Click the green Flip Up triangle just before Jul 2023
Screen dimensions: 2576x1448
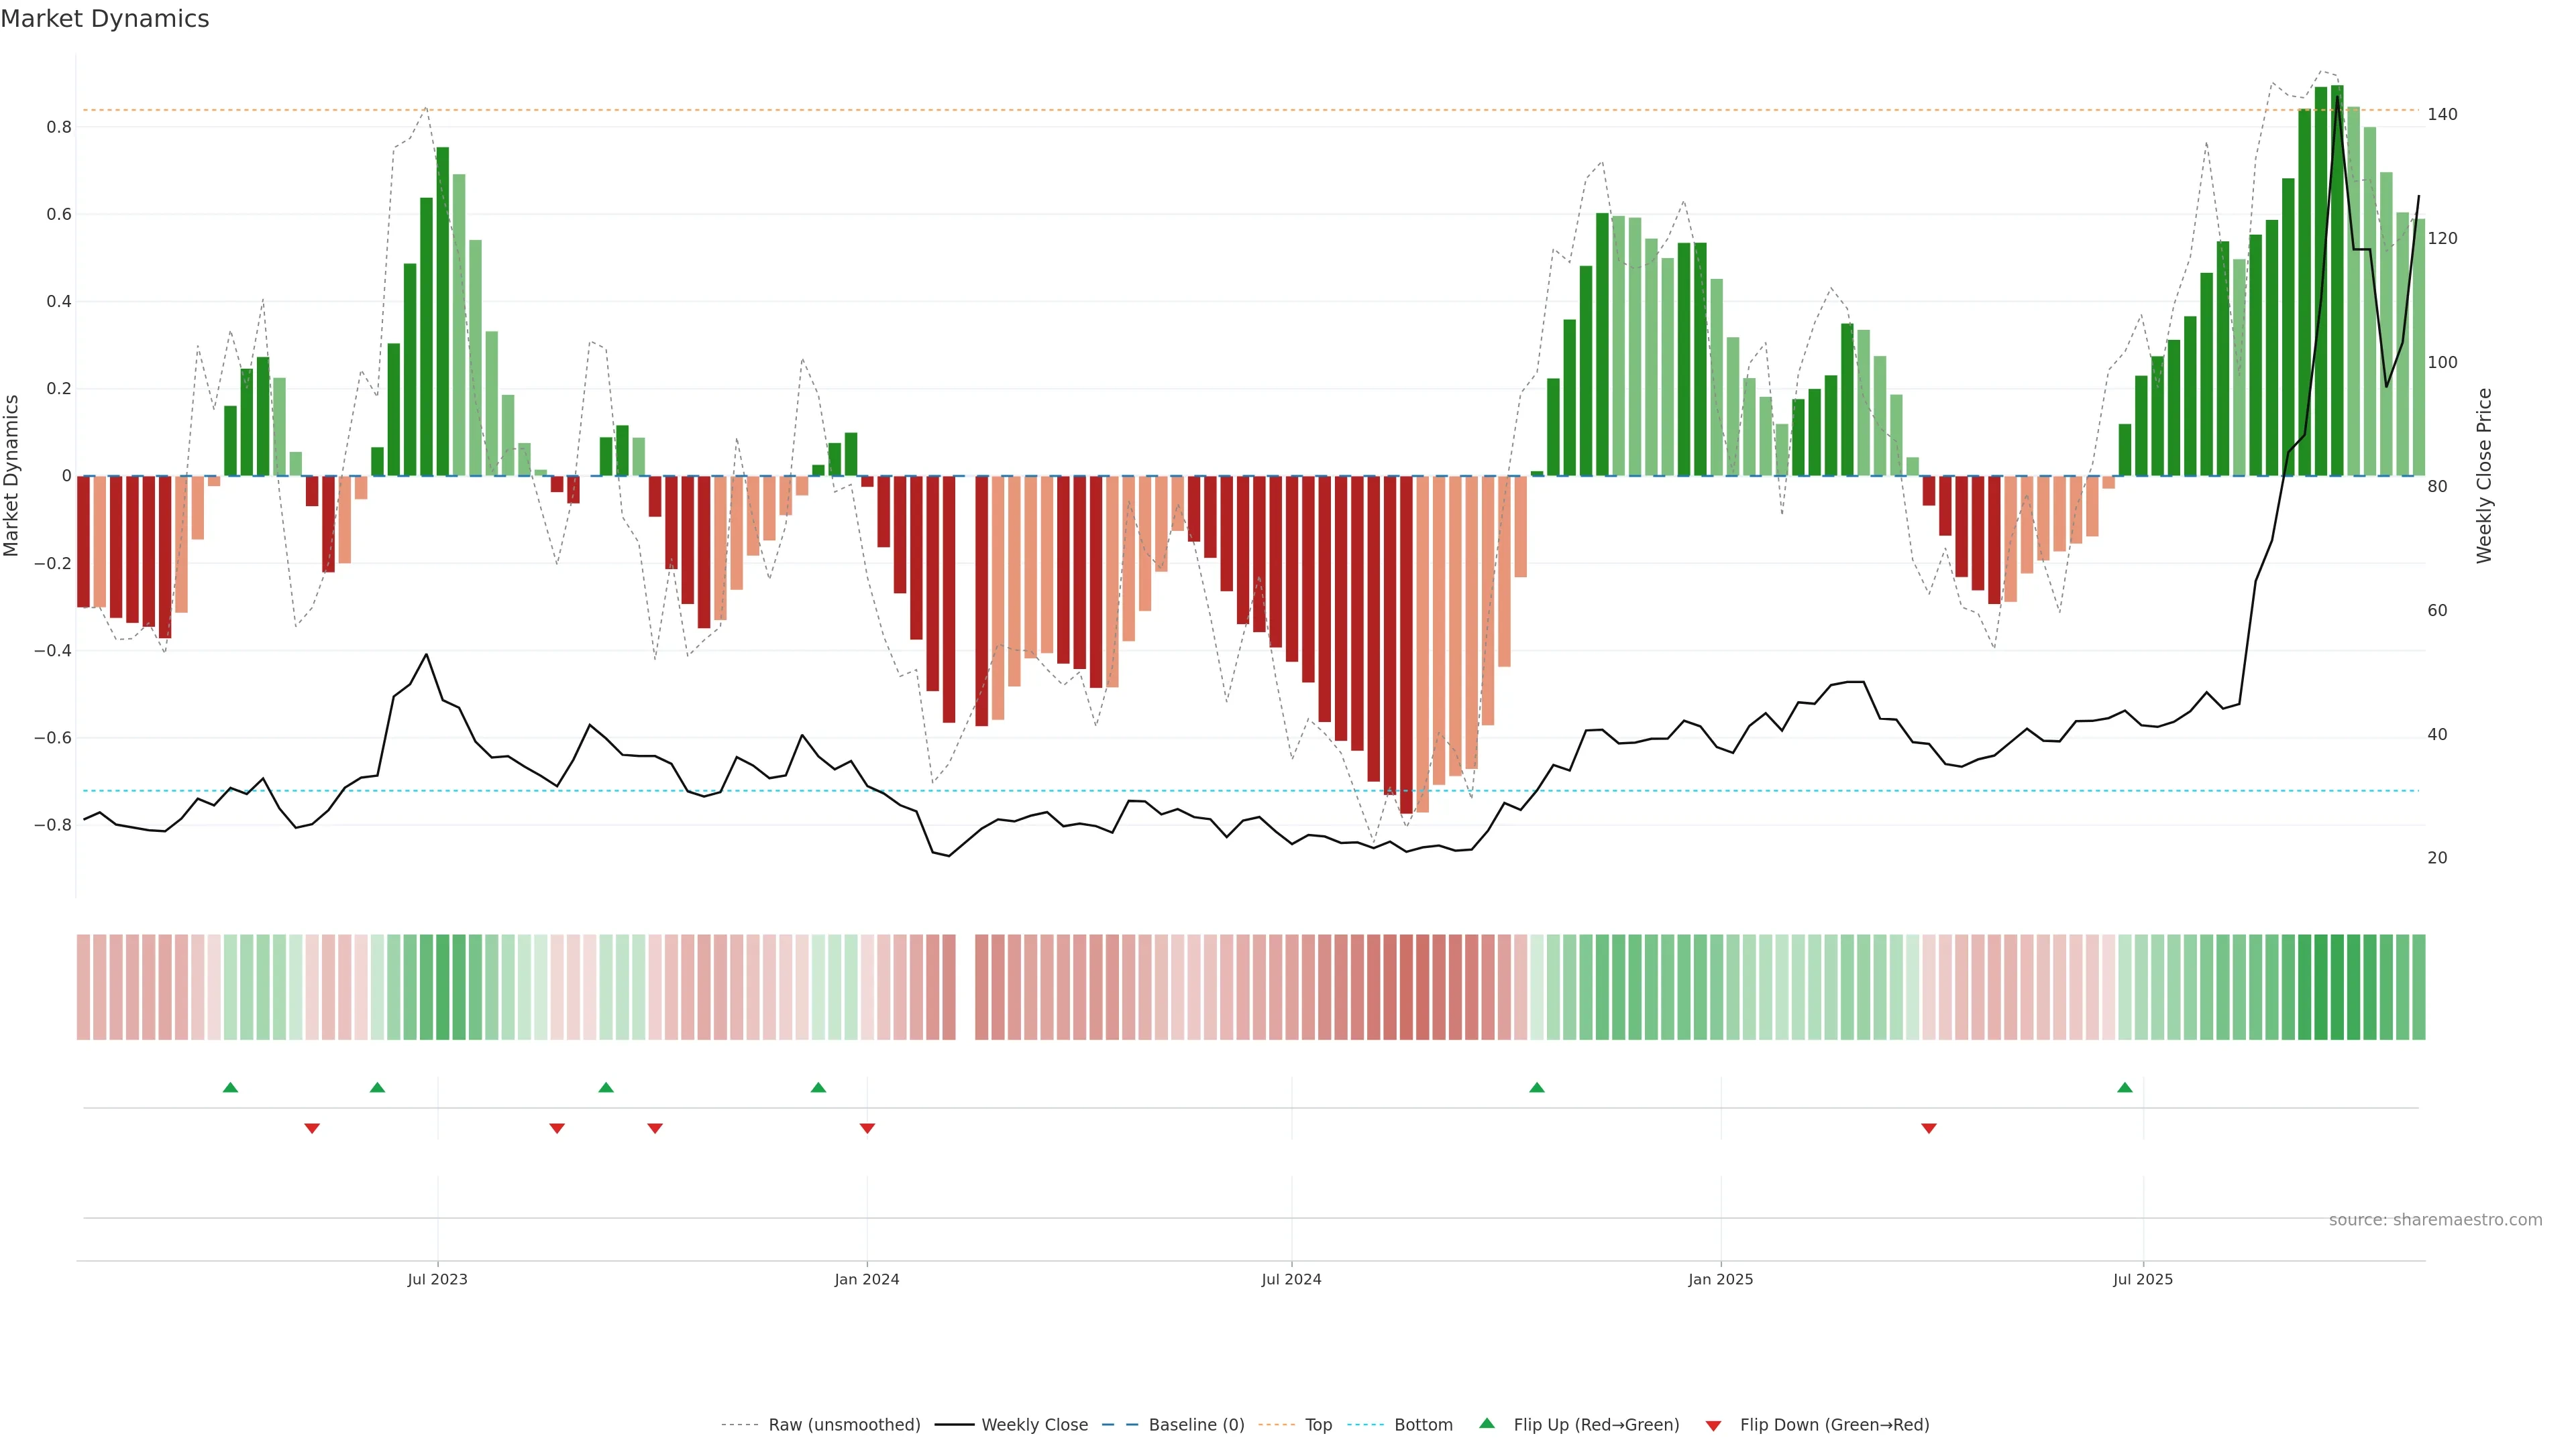[x=377, y=1087]
